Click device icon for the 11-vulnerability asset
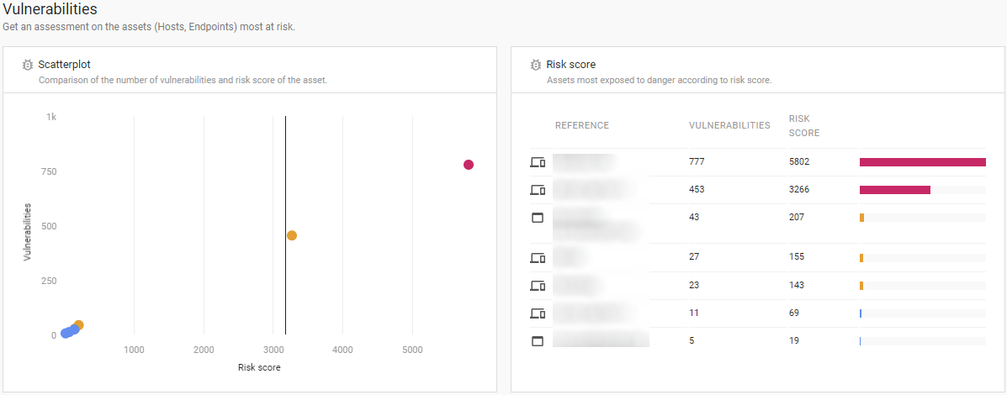Viewport: 1007px width, 395px height. tap(538, 313)
